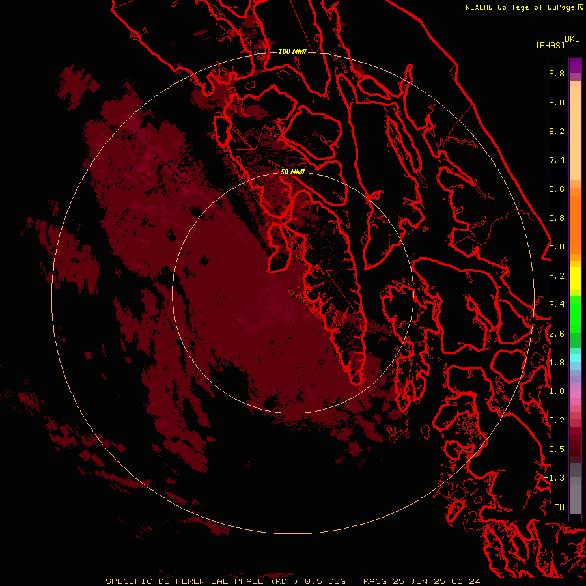Click the 2.6 legend value
Image resolution: width=586 pixels, height=586 pixels.
557,334
